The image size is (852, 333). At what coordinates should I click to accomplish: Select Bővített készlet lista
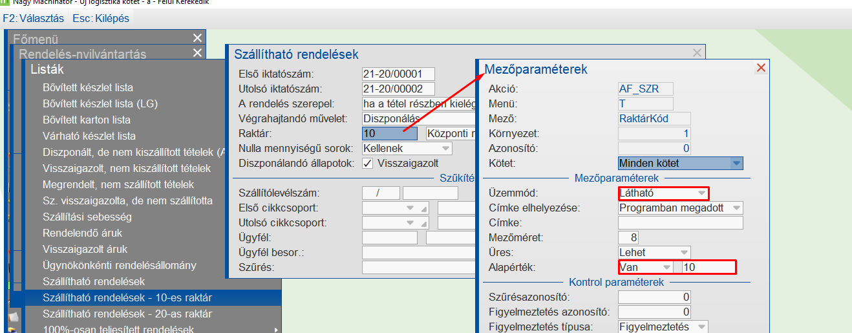coord(88,87)
